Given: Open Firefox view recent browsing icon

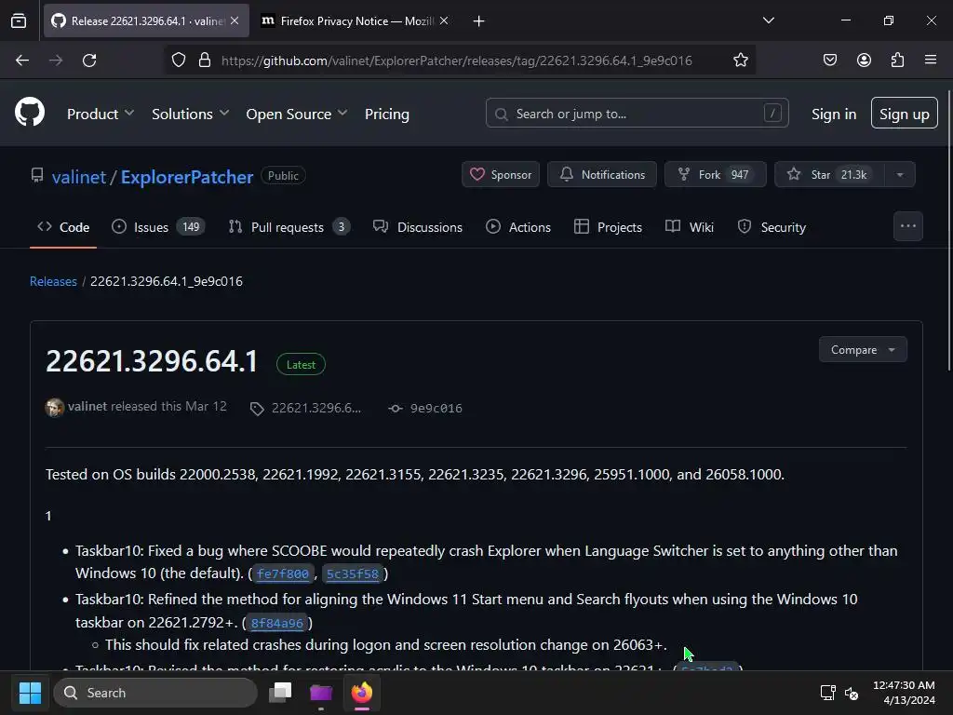Looking at the screenshot, I should 19,20.
